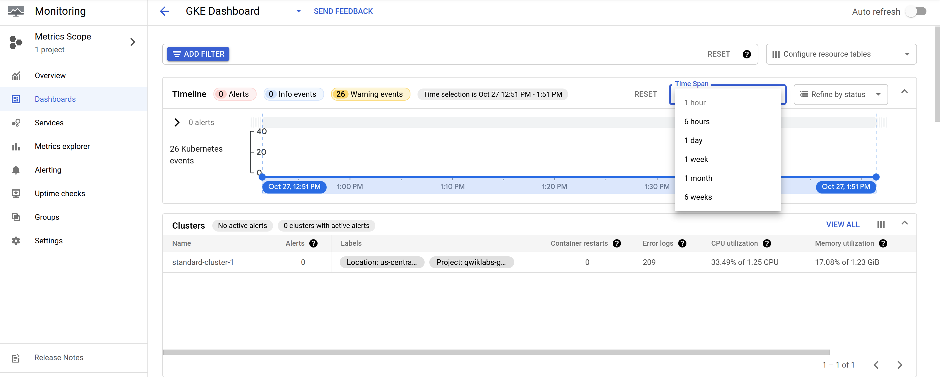Go back using the left arrow
Image resolution: width=940 pixels, height=377 pixels.
[x=165, y=11]
